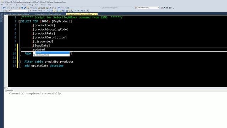Click 'Command(s) completed successfully.' message

[35, 94]
